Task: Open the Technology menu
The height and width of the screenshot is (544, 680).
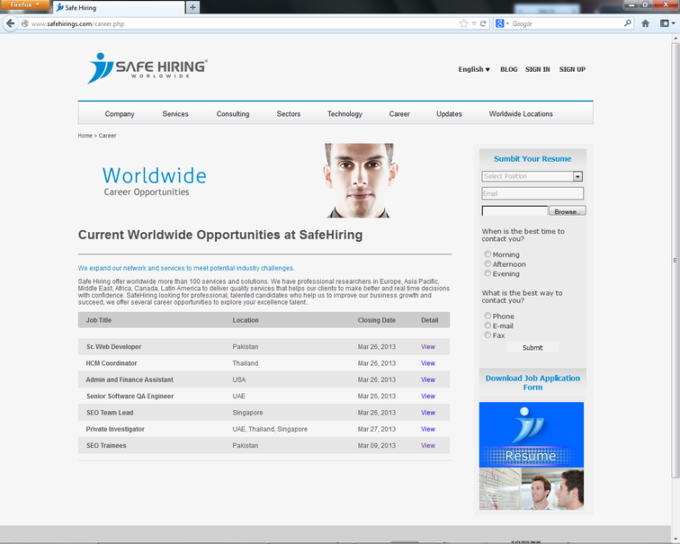Action: pyautogui.click(x=344, y=114)
